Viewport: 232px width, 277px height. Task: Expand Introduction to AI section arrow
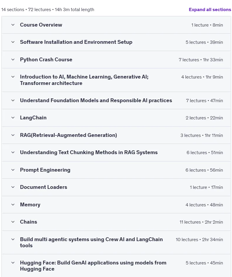coord(13,77)
